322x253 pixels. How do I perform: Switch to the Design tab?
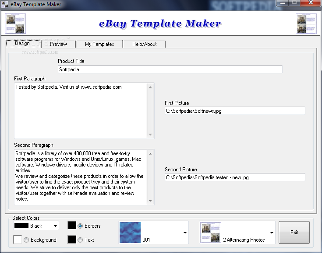point(23,43)
